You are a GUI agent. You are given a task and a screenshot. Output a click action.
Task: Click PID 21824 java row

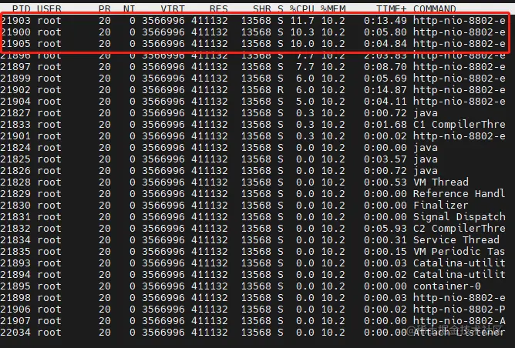15,148
